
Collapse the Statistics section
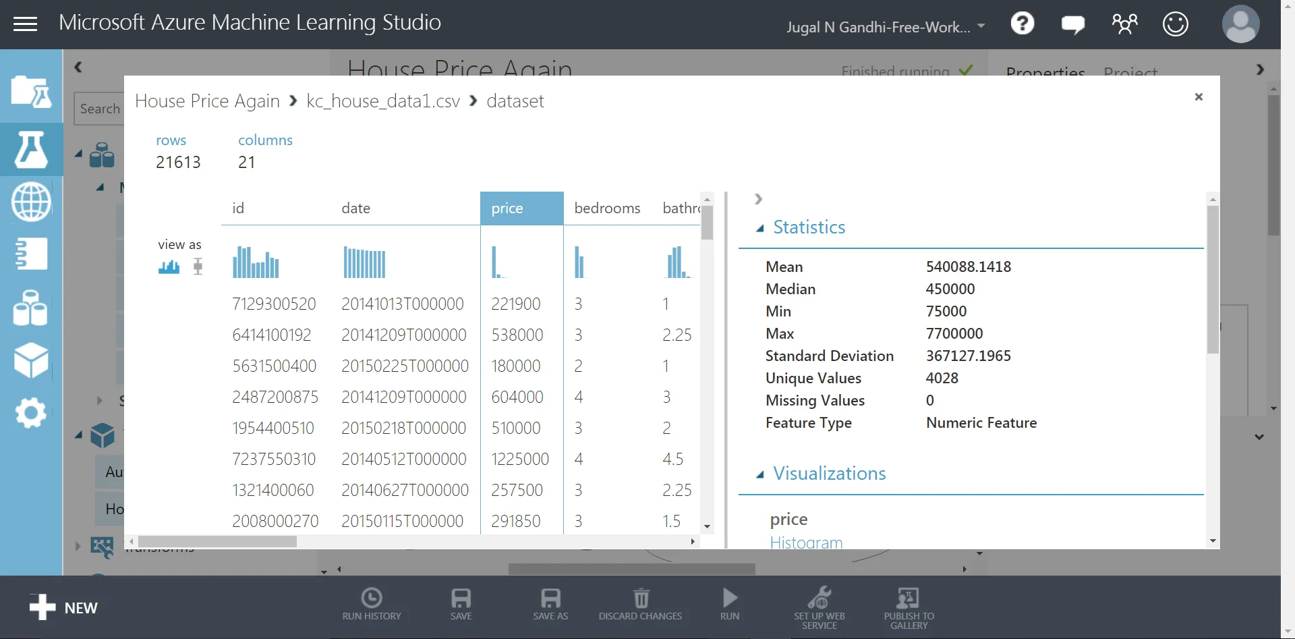coord(761,228)
